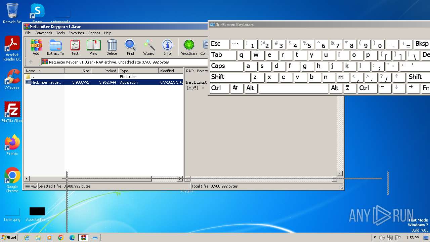Click the Add toolbar icon in WinRAR
Screen dimensions: 430x242
pyautogui.click(x=36, y=47)
